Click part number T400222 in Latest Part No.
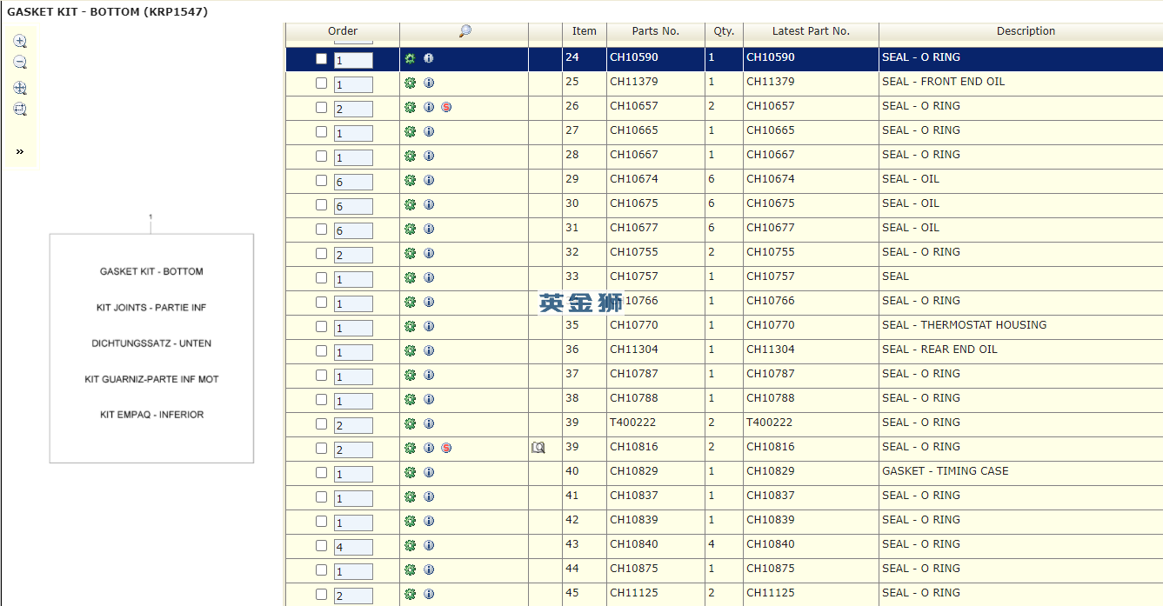The width and height of the screenshot is (1163, 606). click(x=769, y=423)
